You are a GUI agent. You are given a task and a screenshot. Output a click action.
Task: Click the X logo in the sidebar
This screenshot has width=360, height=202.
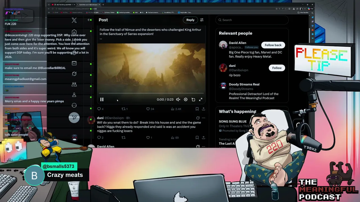[74, 20]
